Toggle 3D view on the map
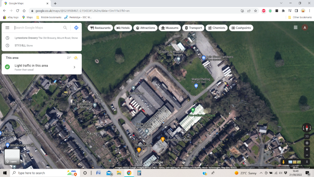314x177 pixels. click(307, 136)
